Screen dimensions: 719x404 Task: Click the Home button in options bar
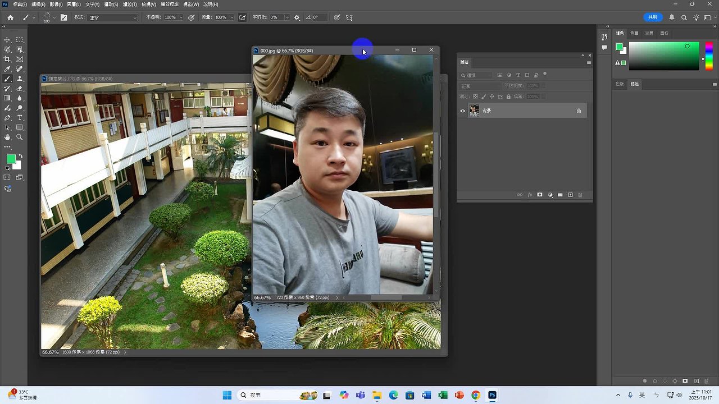point(10,17)
